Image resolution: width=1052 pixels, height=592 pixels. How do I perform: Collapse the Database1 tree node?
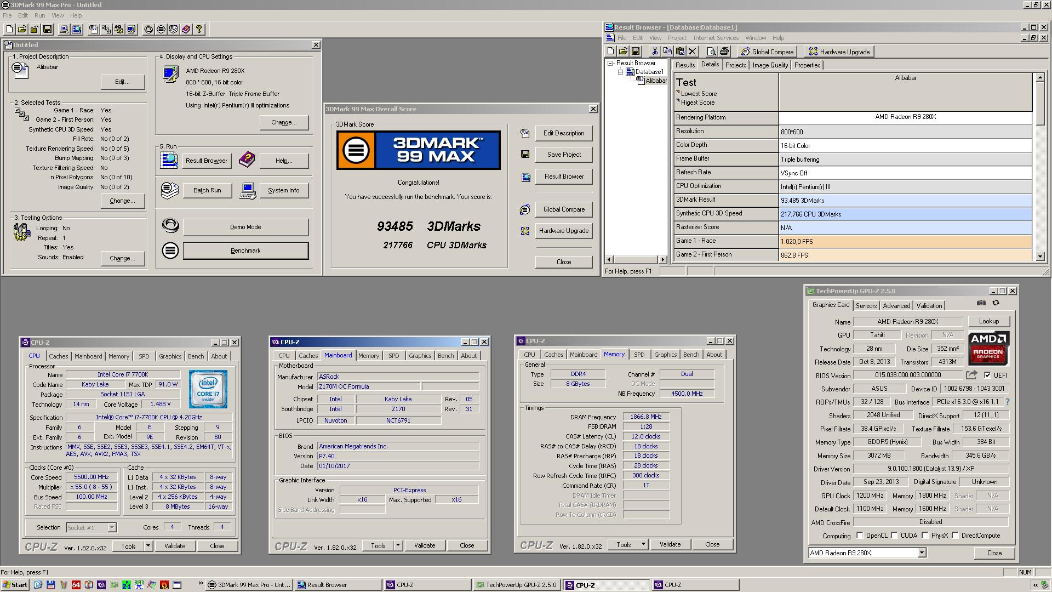point(620,72)
